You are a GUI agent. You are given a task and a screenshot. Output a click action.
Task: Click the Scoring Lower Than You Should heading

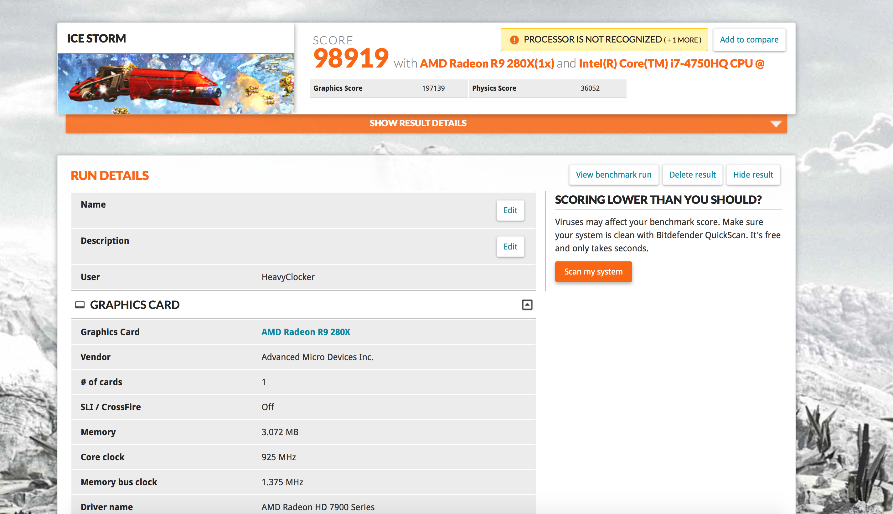click(x=658, y=200)
